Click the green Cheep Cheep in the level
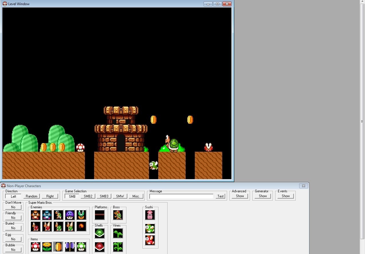This screenshot has width=365, height=254. click(x=154, y=165)
